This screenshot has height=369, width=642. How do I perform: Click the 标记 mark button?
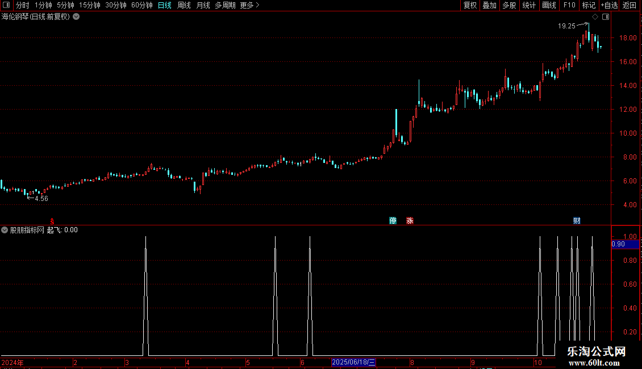click(589, 5)
